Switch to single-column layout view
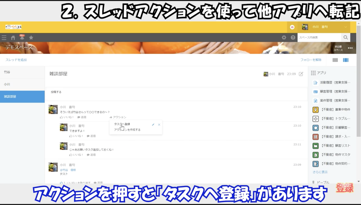361x205 pixels. coord(335,60)
